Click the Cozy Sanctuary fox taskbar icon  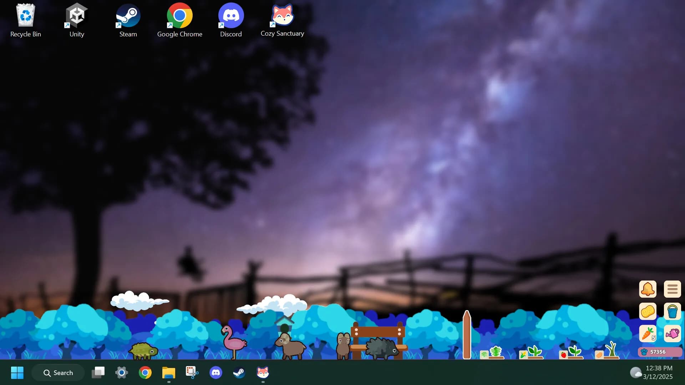(x=263, y=373)
